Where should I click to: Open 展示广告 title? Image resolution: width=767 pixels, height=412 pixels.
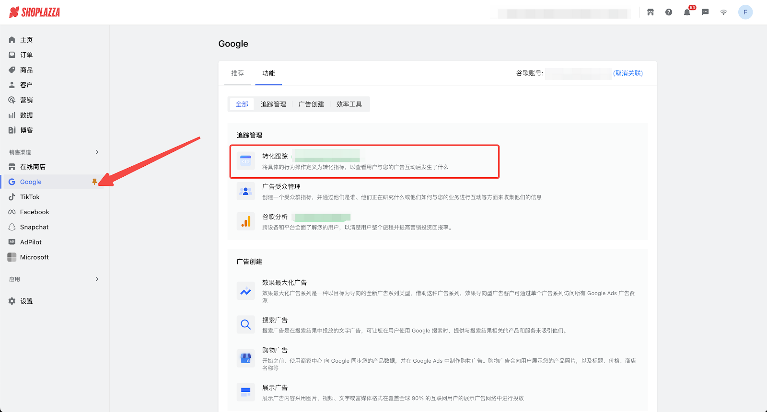point(275,388)
